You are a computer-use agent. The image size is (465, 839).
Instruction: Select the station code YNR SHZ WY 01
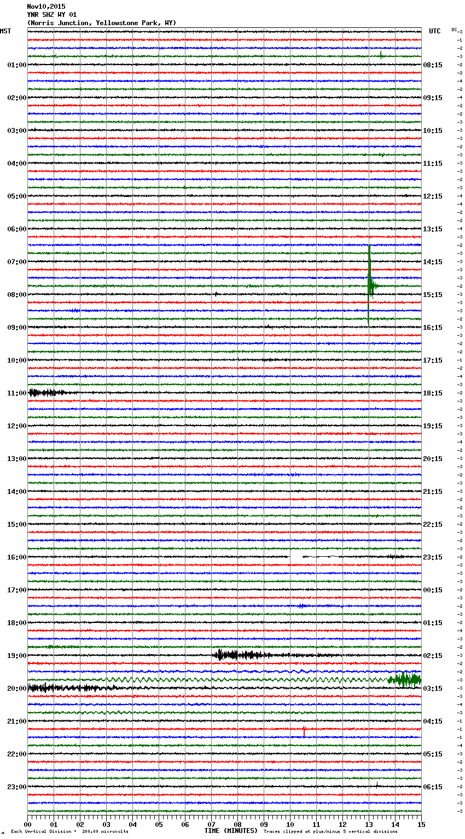52,15
